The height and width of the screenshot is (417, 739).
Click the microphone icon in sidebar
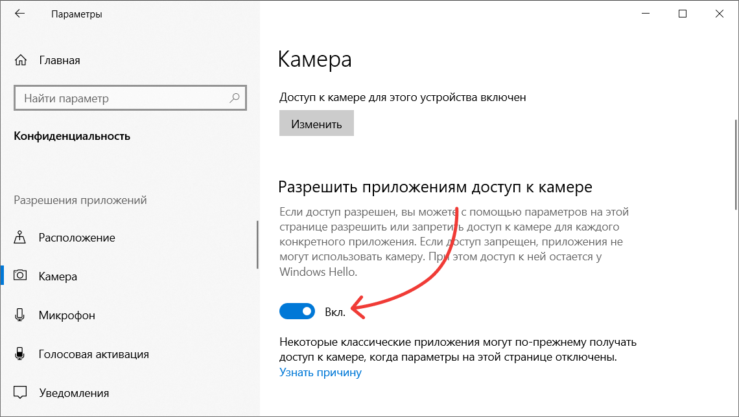(x=21, y=315)
